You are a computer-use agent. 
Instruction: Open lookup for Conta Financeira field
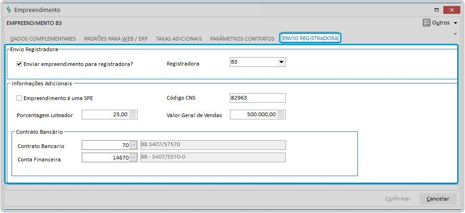133,158
